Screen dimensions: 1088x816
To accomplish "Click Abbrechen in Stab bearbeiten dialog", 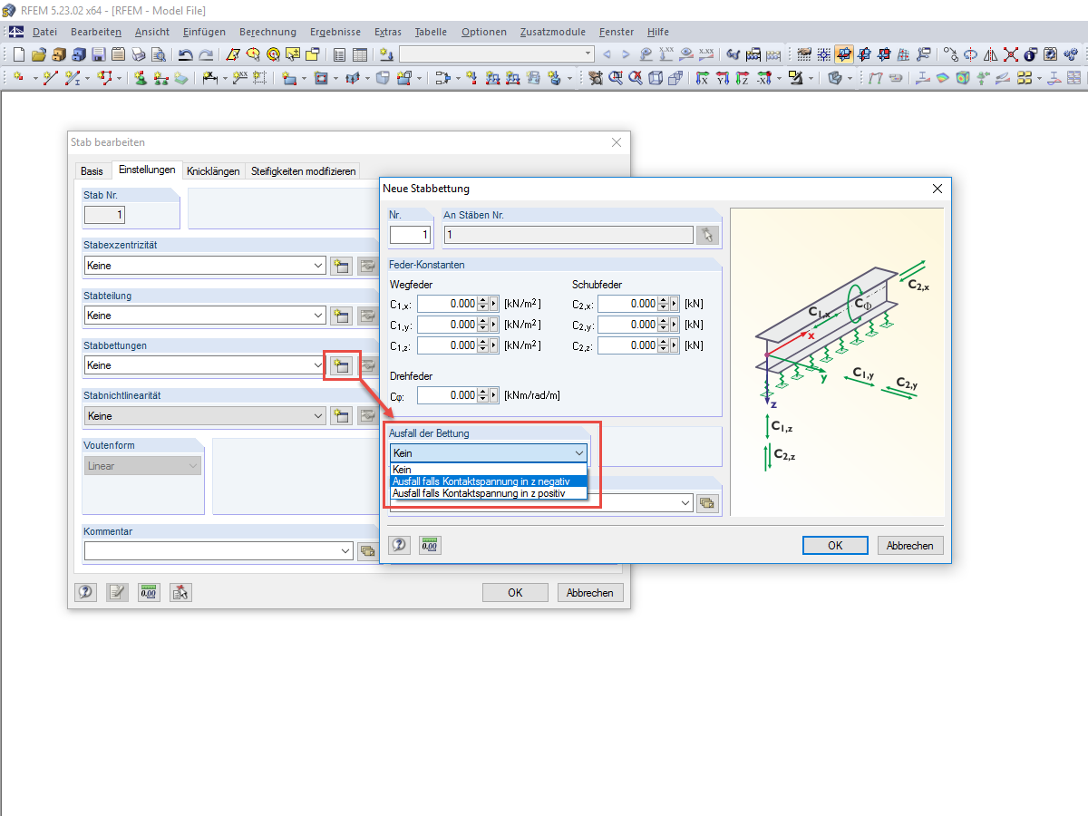I will 590,593.
